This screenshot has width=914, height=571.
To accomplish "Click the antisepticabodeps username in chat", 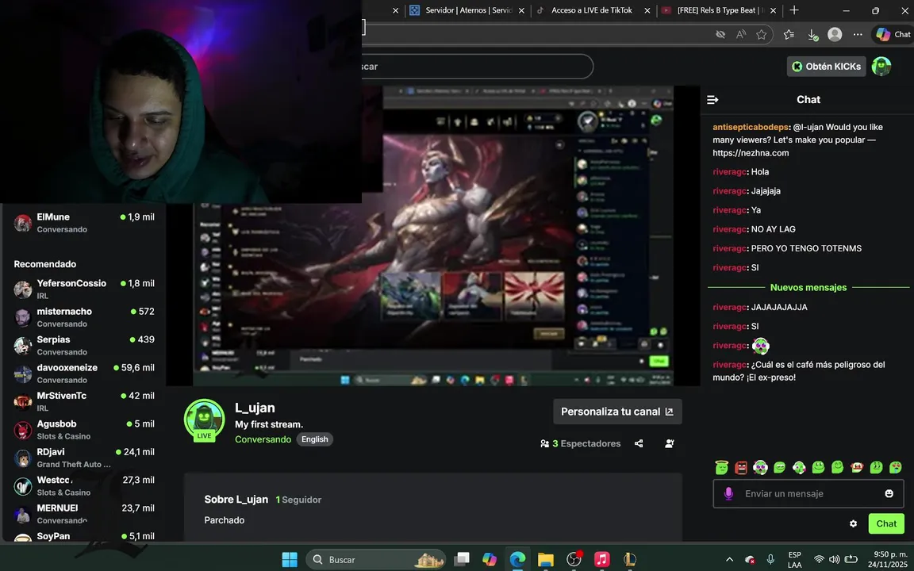I will pyautogui.click(x=751, y=127).
